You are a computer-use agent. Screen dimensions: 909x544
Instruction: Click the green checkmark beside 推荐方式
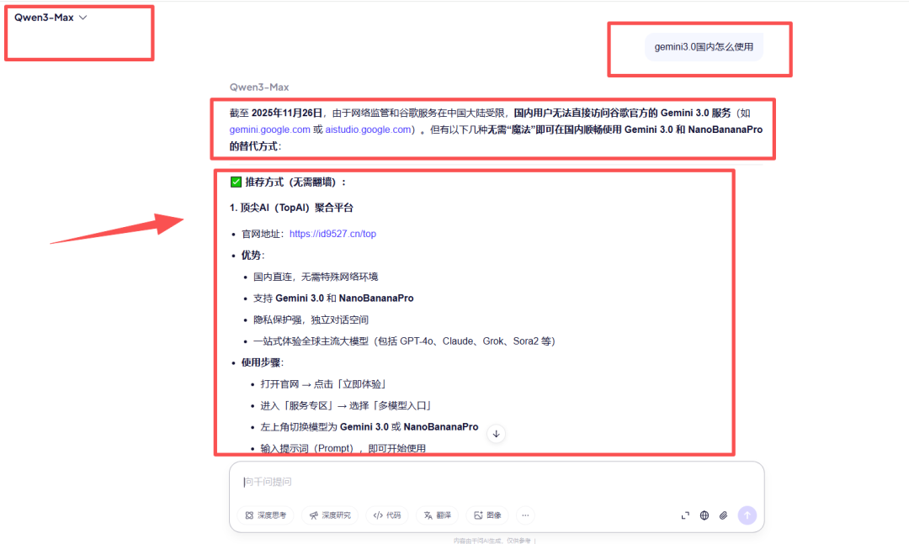coord(236,182)
